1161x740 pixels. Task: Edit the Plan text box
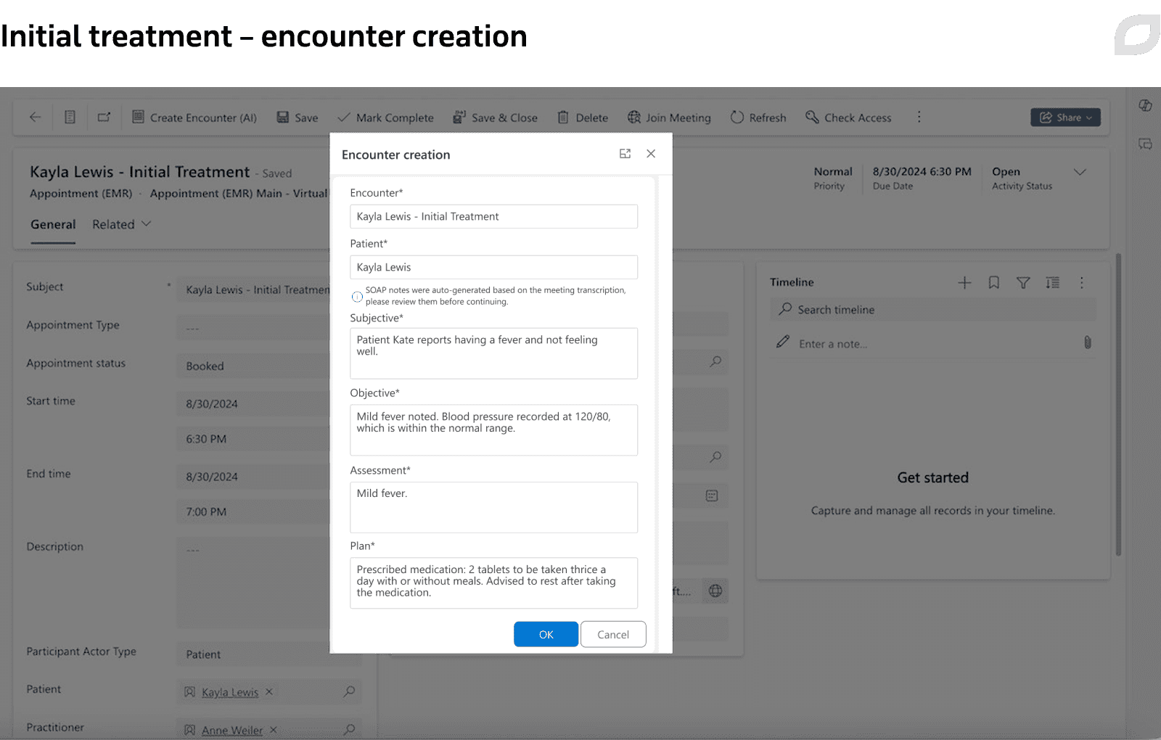coord(493,583)
